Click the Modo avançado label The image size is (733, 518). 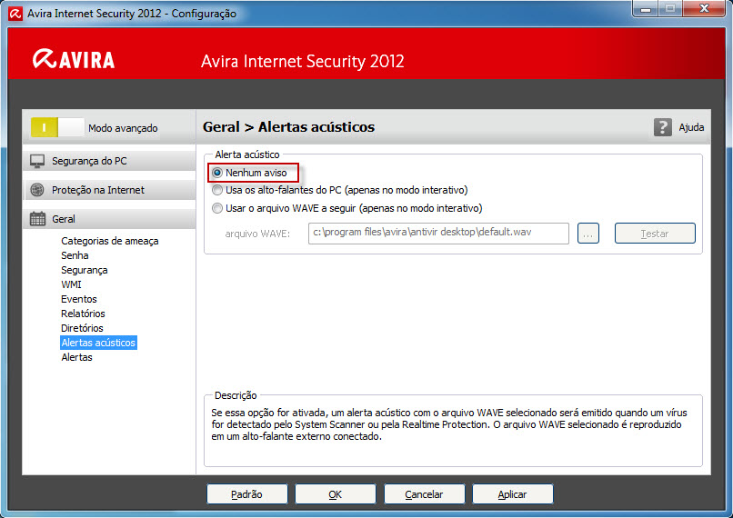pos(123,128)
